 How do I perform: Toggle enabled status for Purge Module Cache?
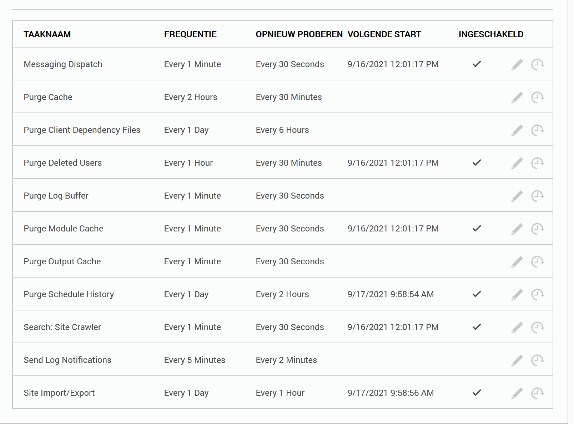point(477,228)
